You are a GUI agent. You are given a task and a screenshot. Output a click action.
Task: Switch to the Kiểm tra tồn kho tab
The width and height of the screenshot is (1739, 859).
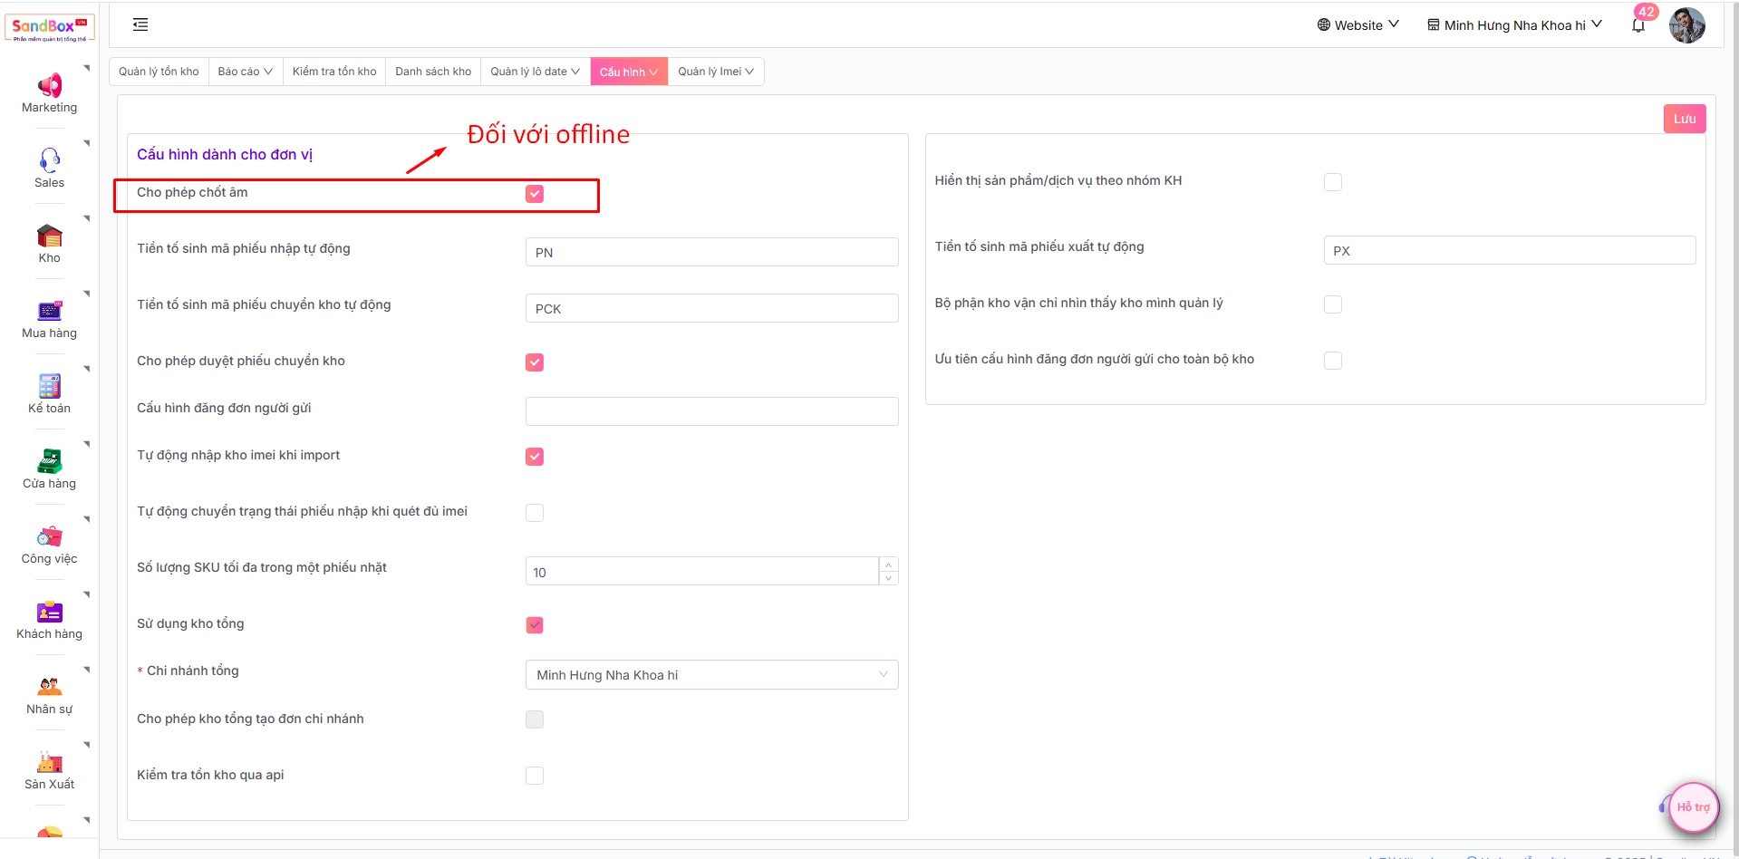click(x=333, y=72)
